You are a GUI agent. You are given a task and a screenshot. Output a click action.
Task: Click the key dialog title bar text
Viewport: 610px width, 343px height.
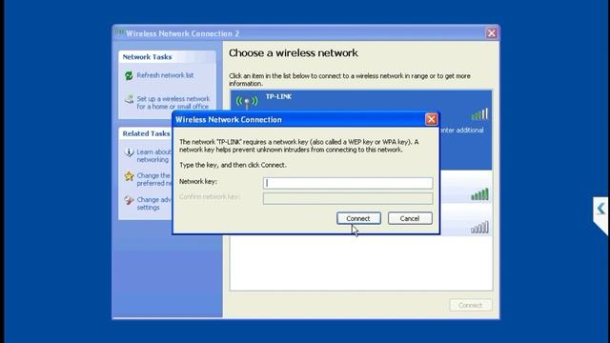[229, 120]
